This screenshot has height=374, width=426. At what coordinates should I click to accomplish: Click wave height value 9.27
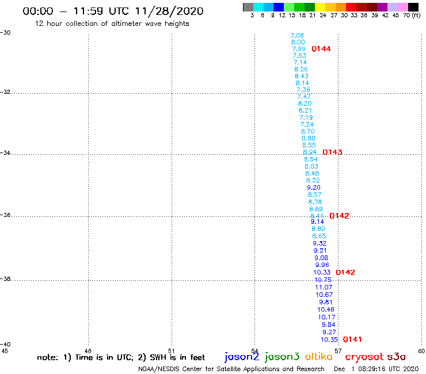(x=329, y=332)
